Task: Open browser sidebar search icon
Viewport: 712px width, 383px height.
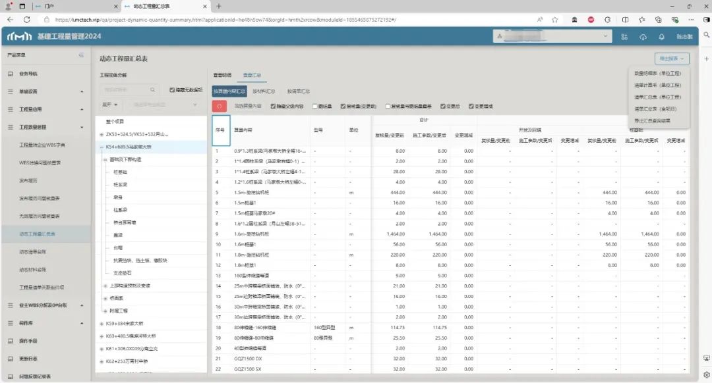Action: click(x=707, y=34)
